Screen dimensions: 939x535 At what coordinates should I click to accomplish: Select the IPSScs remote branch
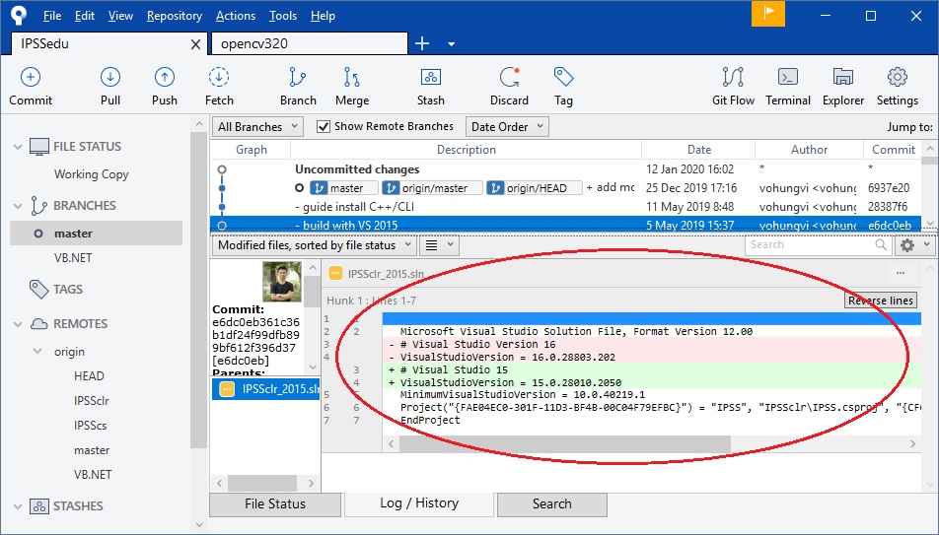(91, 426)
